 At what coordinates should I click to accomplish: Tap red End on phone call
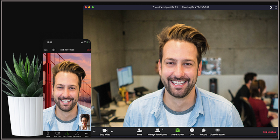[x=89, y=50]
